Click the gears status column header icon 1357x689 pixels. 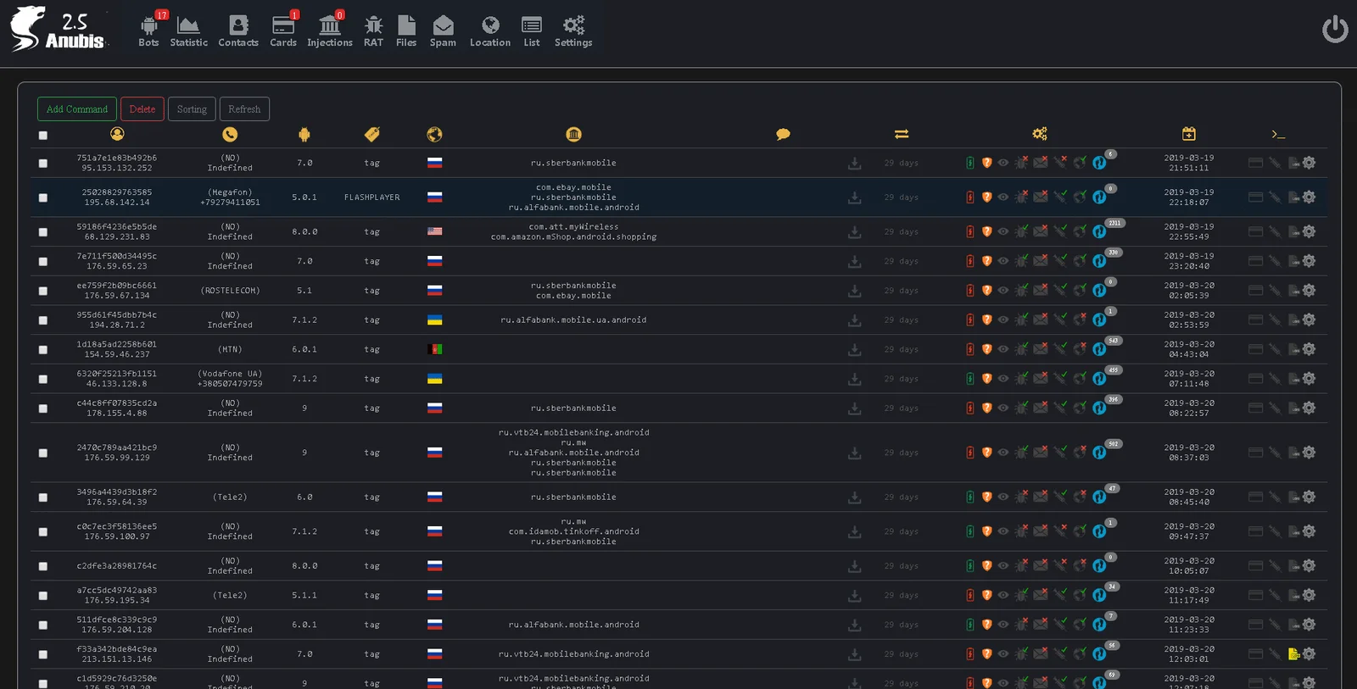coord(1040,134)
